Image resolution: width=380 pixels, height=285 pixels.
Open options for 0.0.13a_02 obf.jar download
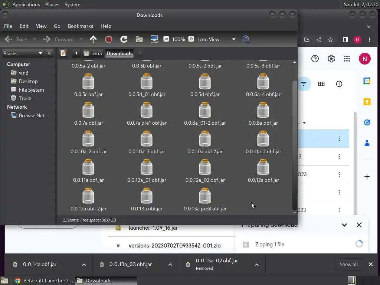click(x=257, y=265)
